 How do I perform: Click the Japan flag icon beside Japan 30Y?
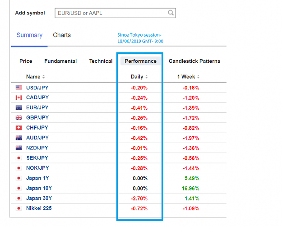click(18, 198)
